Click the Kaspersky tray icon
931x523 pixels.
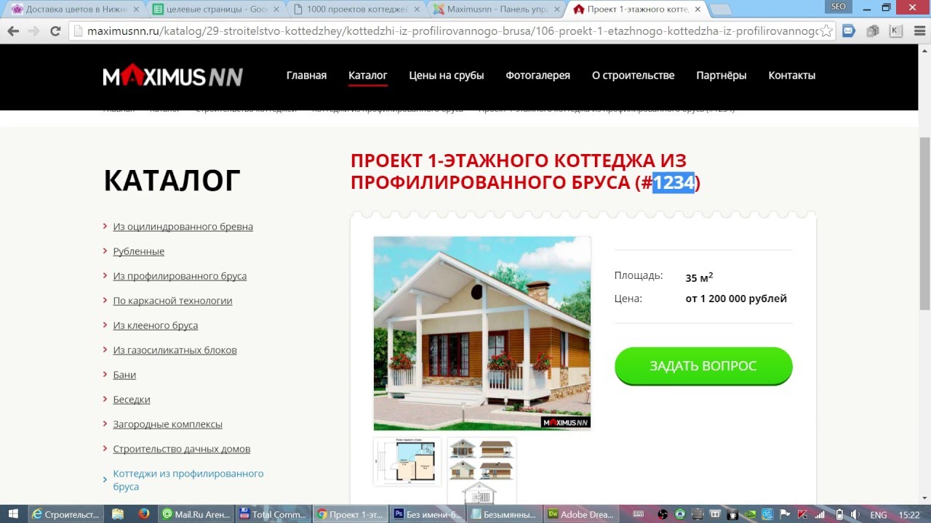pyautogui.click(x=804, y=514)
